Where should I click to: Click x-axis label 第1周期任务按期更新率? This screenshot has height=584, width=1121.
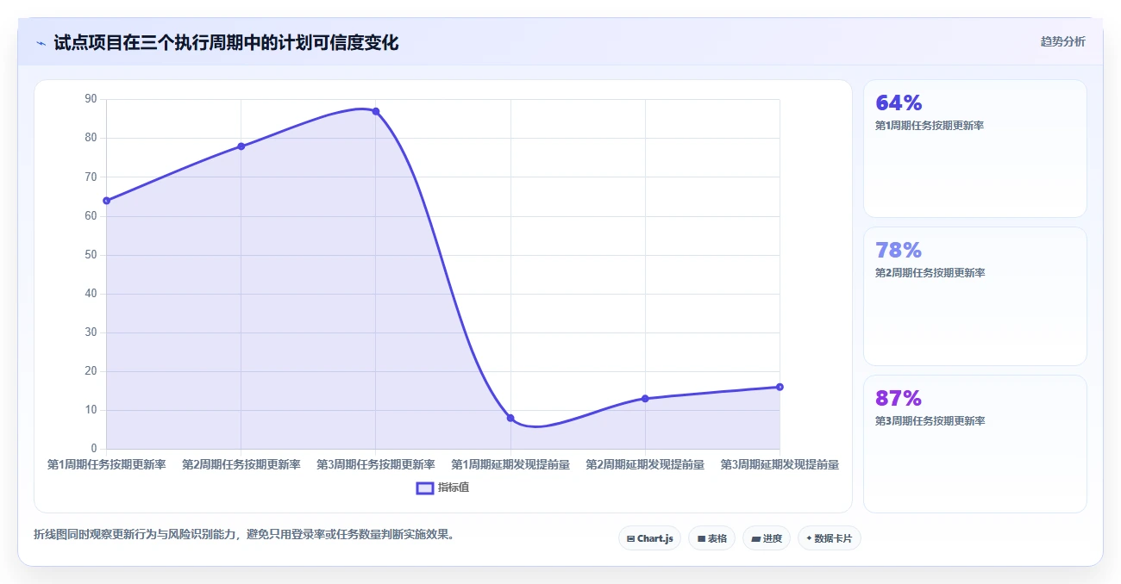coord(106,464)
